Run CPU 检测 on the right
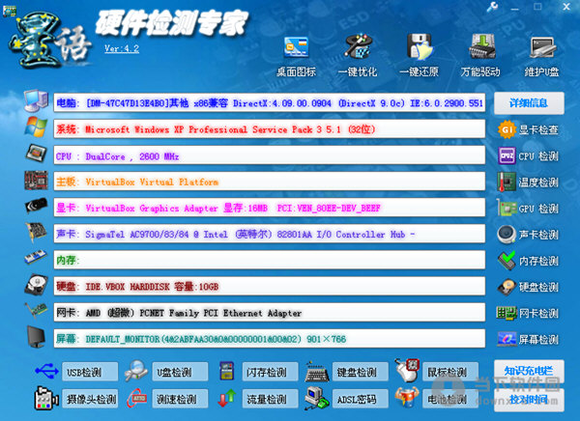This screenshot has height=421, width=580. pos(528,156)
